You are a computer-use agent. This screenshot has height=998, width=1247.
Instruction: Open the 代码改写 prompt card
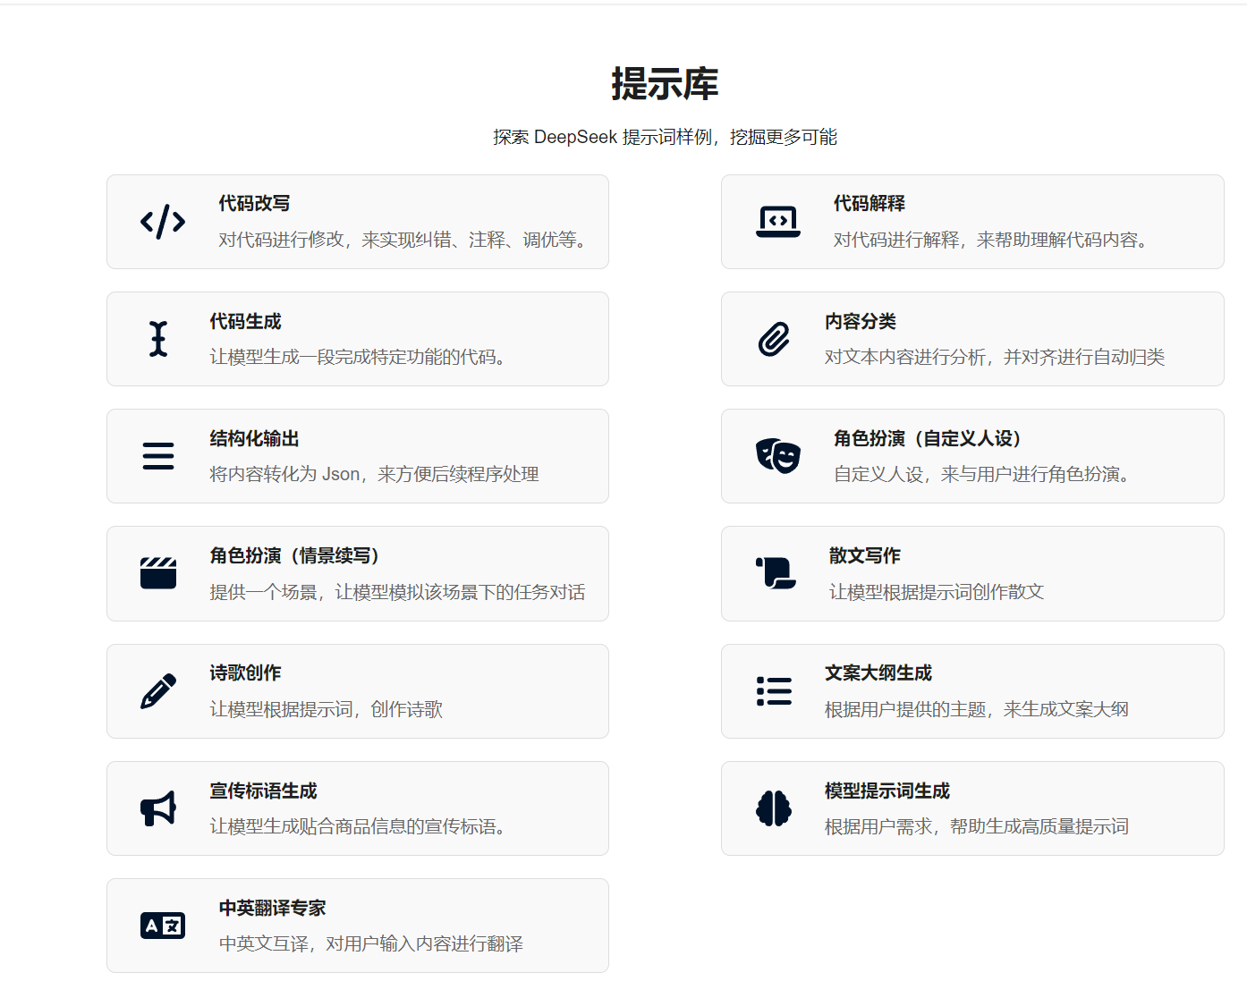[x=358, y=222]
